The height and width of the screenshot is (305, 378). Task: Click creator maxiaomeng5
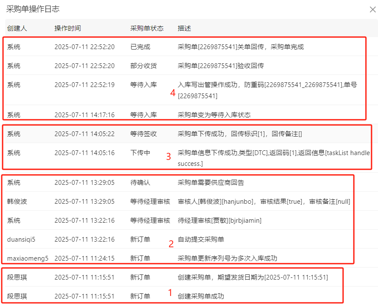click(28, 258)
